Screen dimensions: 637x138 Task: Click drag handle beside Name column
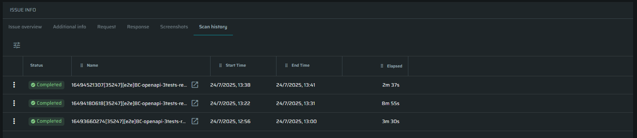(x=82, y=66)
